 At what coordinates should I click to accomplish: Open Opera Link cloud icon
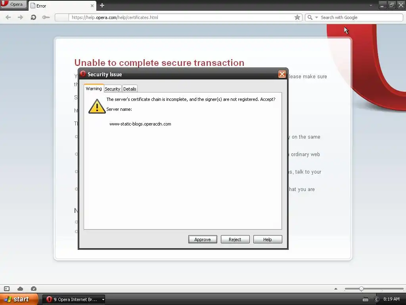pos(20,289)
